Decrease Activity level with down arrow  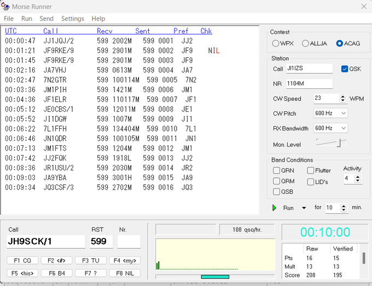click(358, 181)
